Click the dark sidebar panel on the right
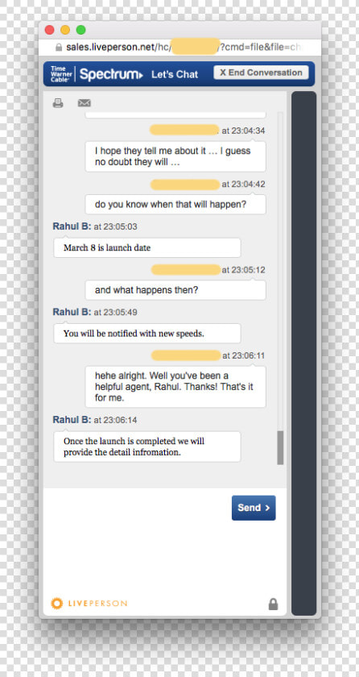The image size is (359, 677). tap(303, 353)
